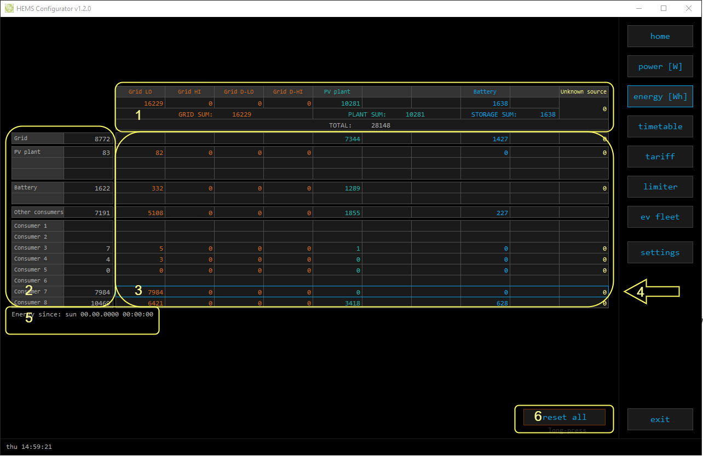Screen dimensions: 703x456
Task: Open the ev fleet page
Action: (x=660, y=217)
